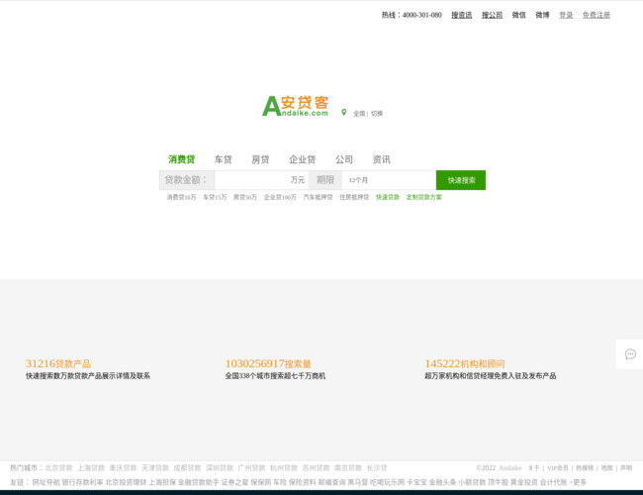Image resolution: width=643 pixels, height=495 pixels.
Task: Click the 地图 footer link
Action: tap(607, 468)
